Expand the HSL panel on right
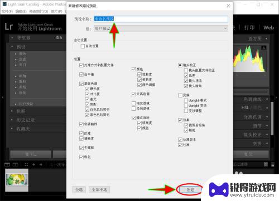The height and width of the screenshot is (201, 279). (267, 108)
